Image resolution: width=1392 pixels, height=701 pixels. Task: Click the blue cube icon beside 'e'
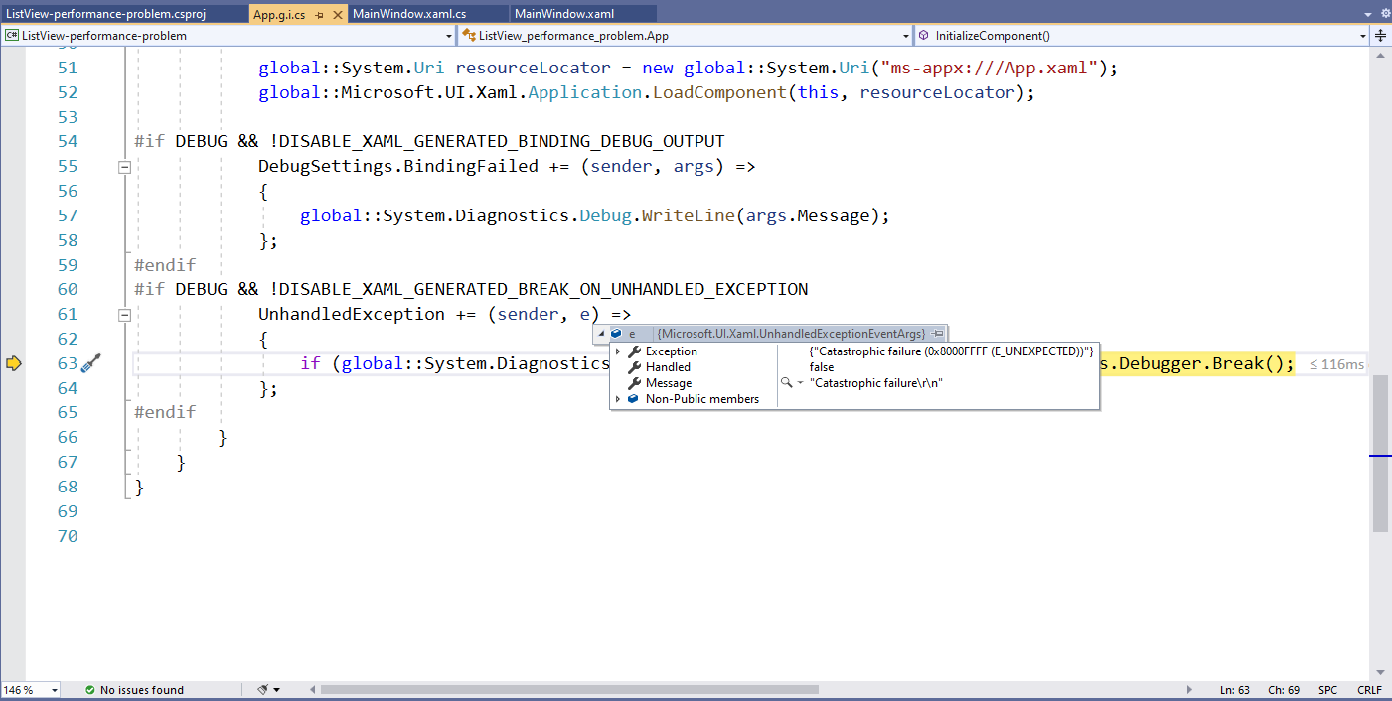coord(616,334)
